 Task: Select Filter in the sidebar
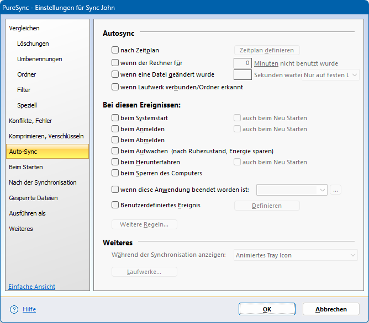pos(48,90)
